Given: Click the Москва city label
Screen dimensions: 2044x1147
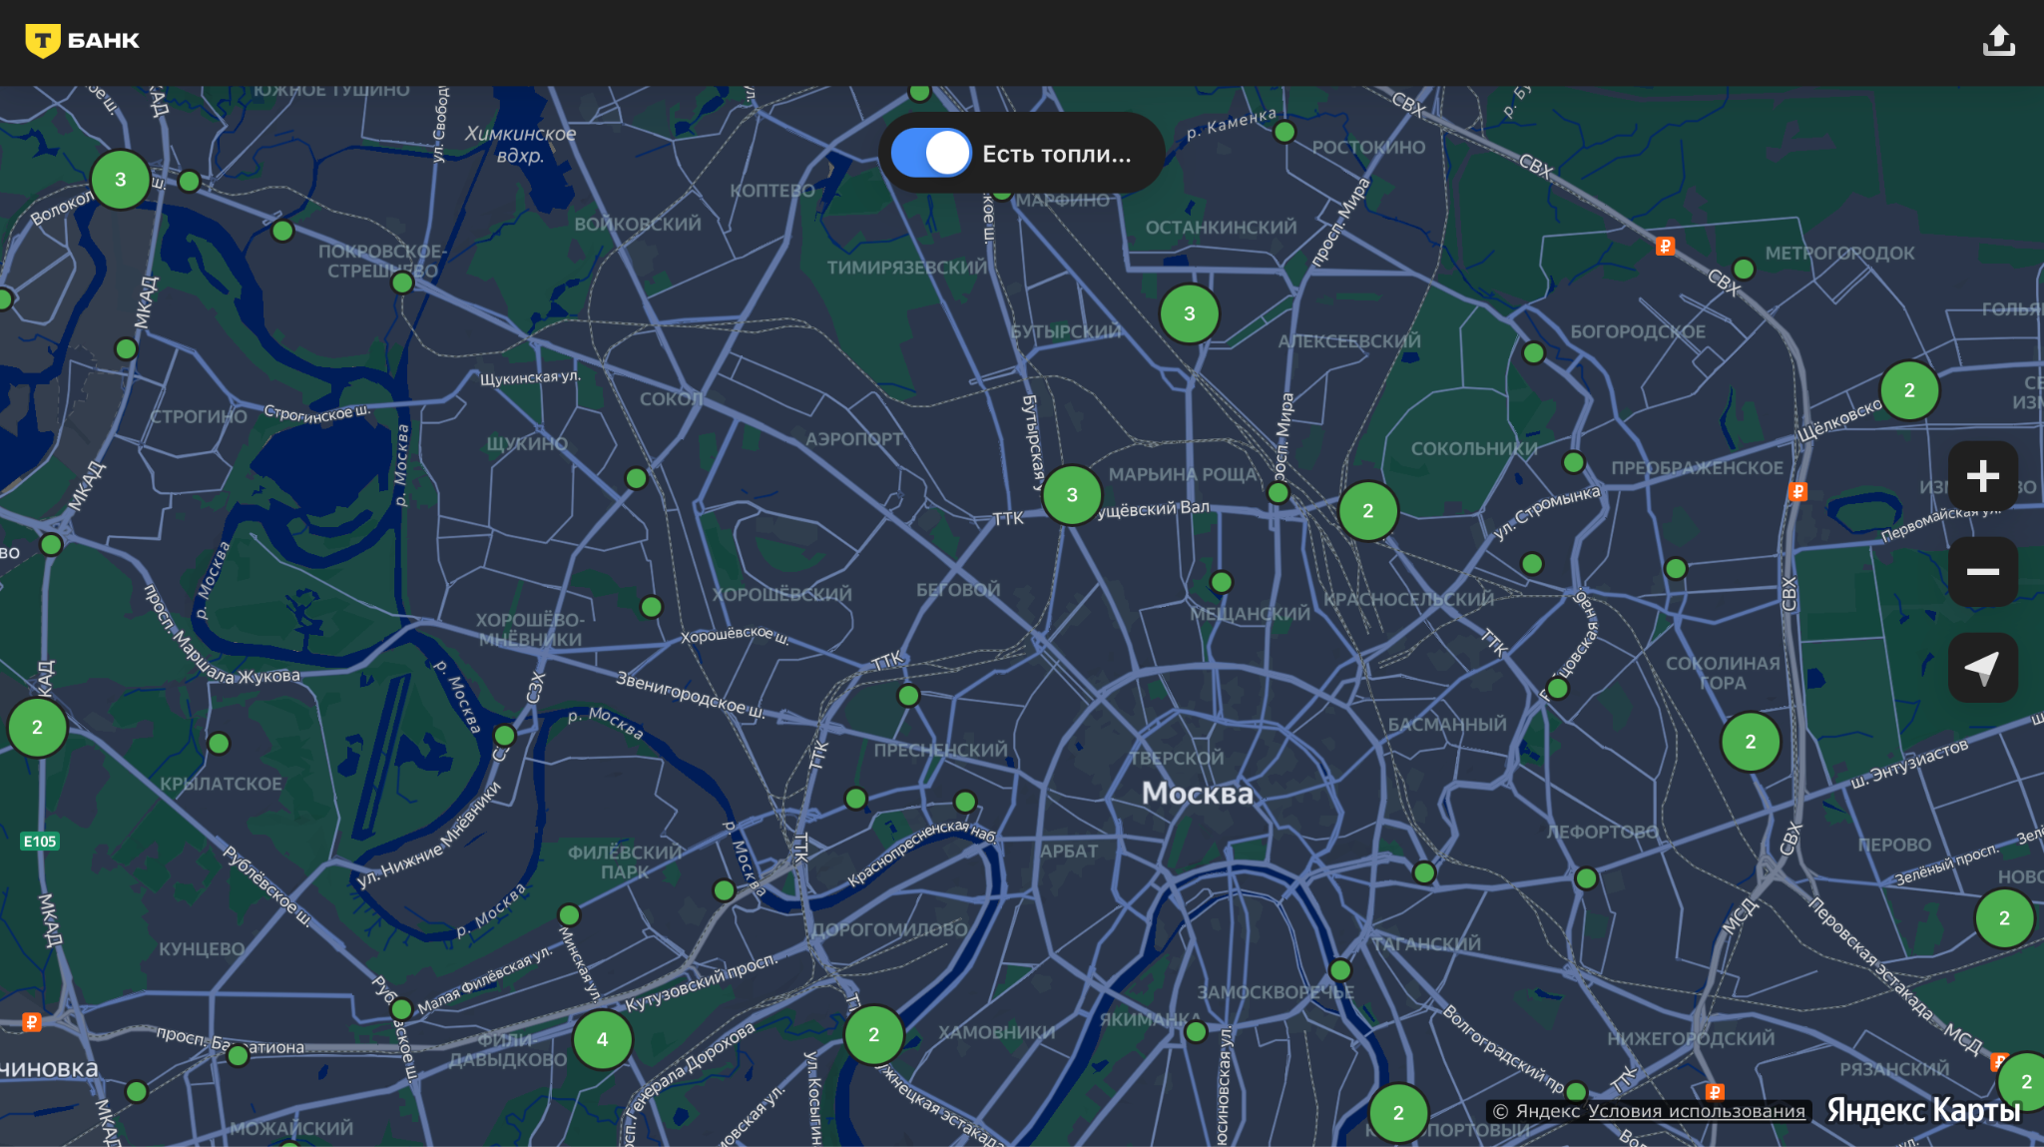Looking at the screenshot, I should click(1197, 793).
